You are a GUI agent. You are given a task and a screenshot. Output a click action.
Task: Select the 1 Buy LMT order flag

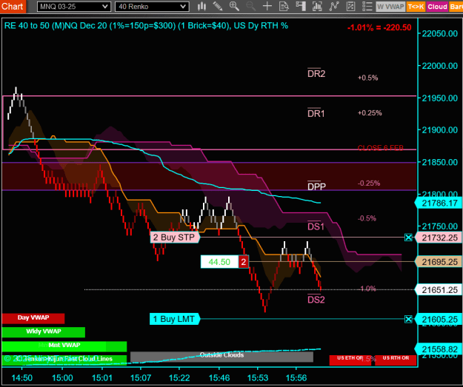pyautogui.click(x=175, y=319)
